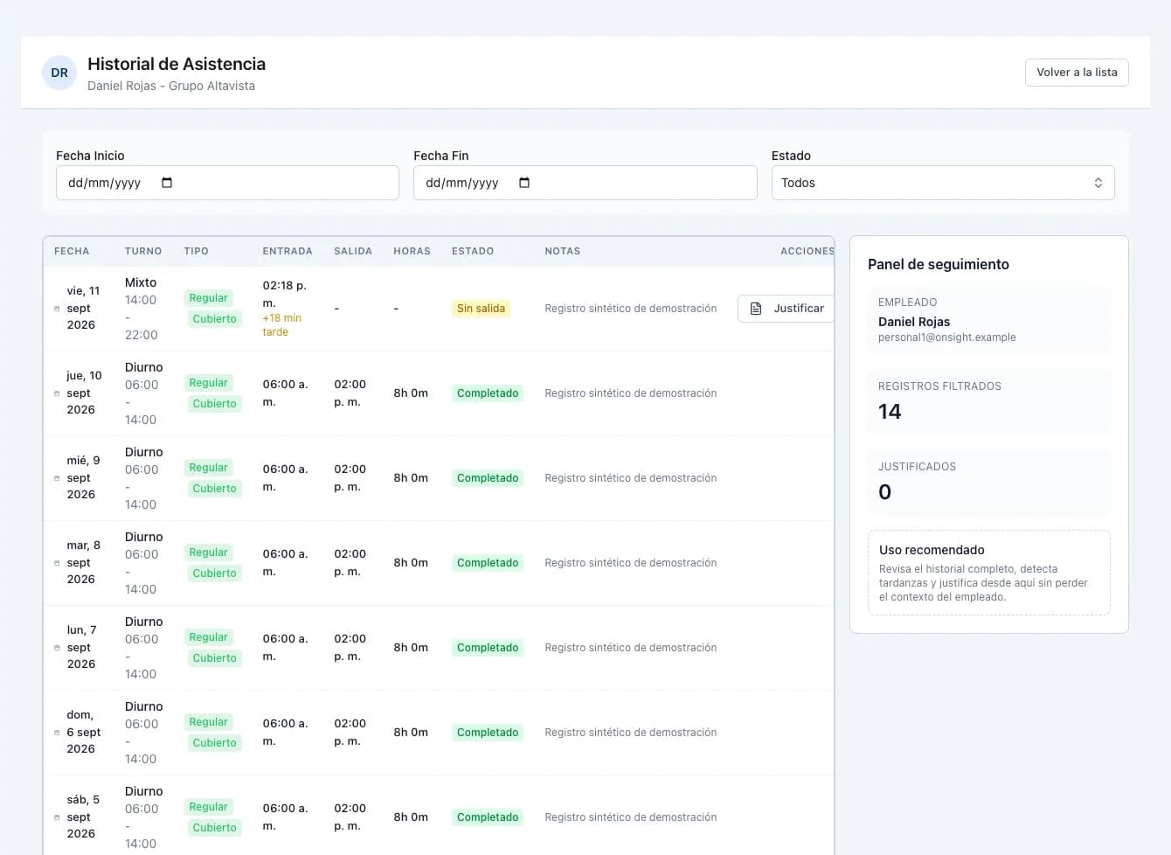Click the ESTADO column header
1171x855 pixels.
(x=473, y=251)
